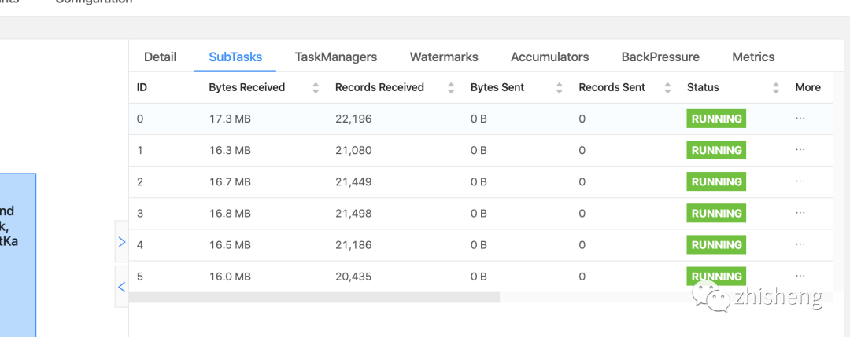Open More options for subtask 2

[x=800, y=181]
